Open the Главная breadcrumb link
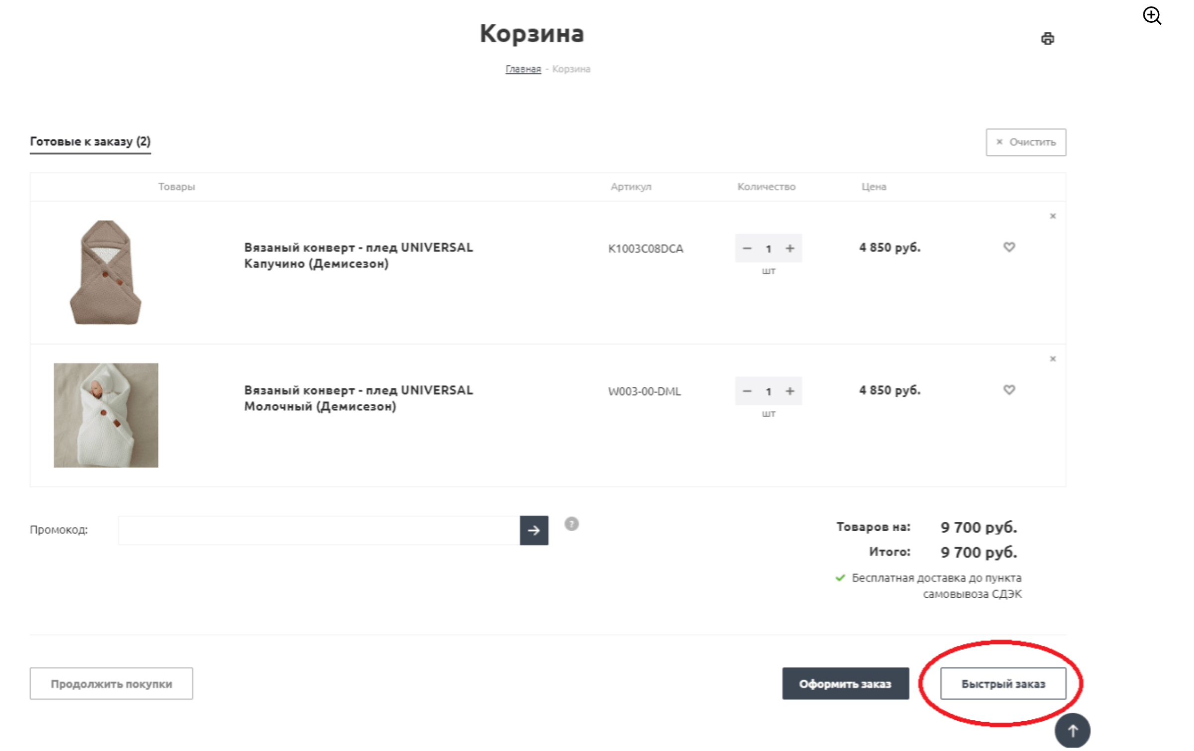The width and height of the screenshot is (1194, 751). 523,69
